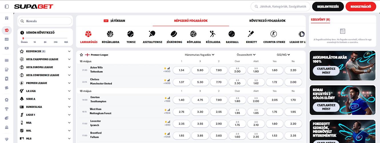Select the red soccer ball sports icon in left rail
Screen dimensions: 380x143
7,30
